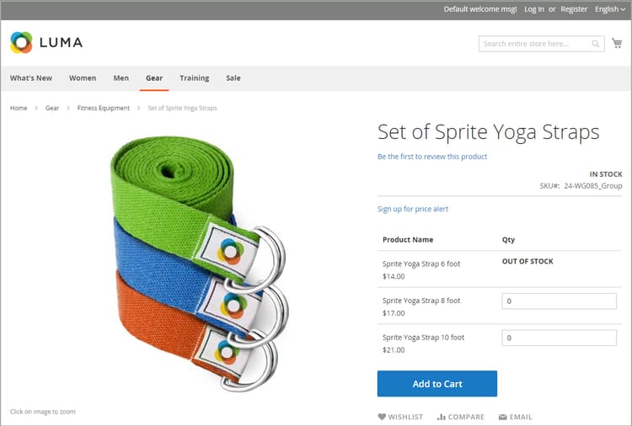Screen dimensions: 632x426
Task: Click Be the first to review link
Action: point(432,157)
